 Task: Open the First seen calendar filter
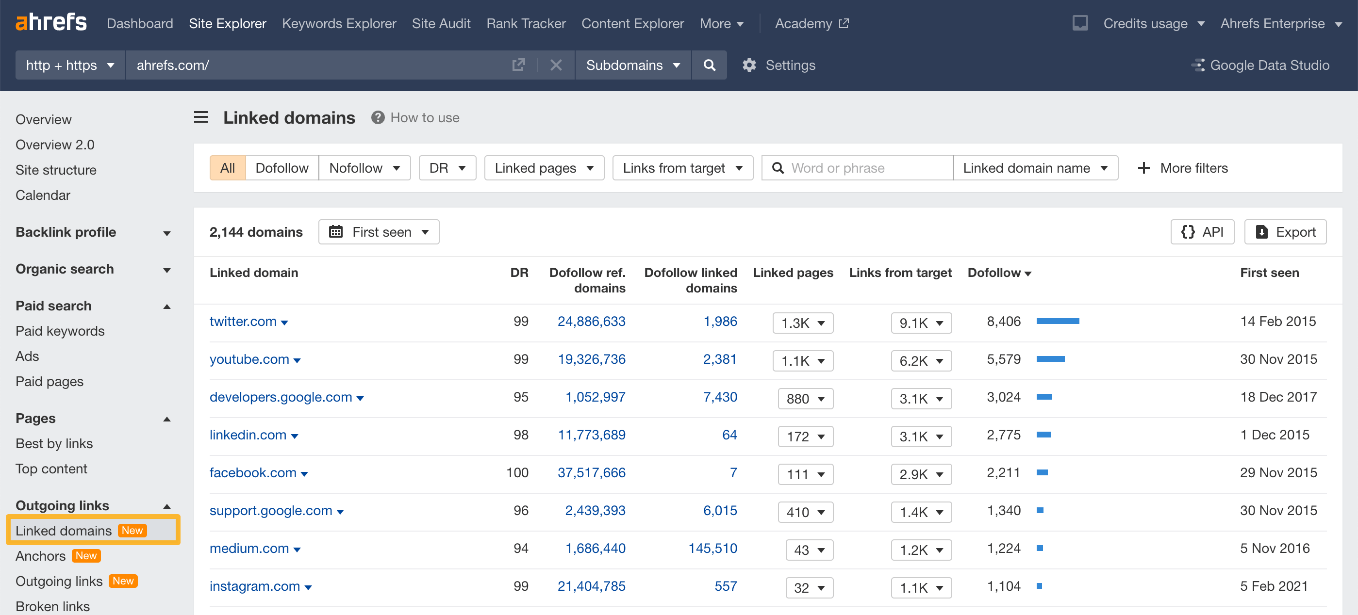(x=379, y=232)
